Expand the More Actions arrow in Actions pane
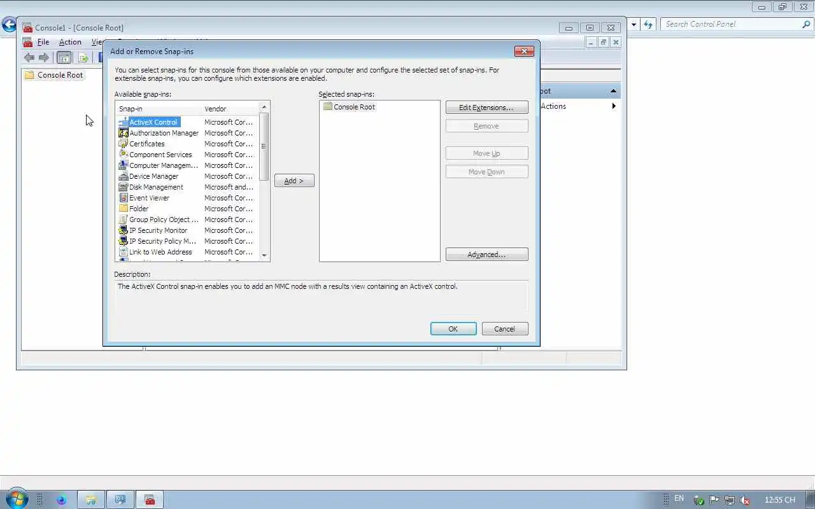815x509 pixels. [x=614, y=106]
